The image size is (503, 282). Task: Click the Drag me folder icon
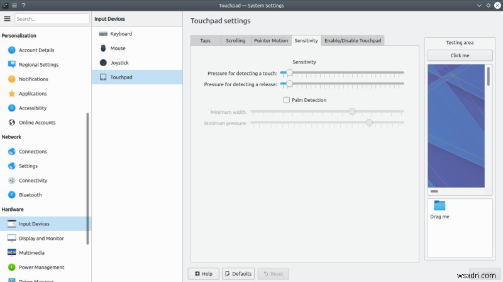coord(439,206)
